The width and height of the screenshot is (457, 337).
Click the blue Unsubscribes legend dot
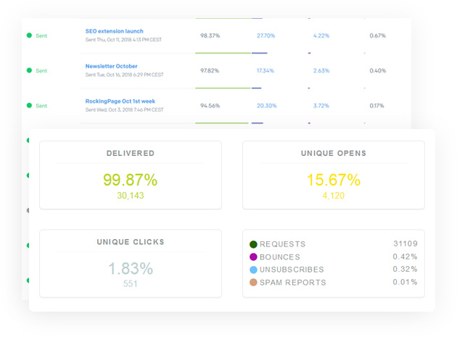pos(253,270)
